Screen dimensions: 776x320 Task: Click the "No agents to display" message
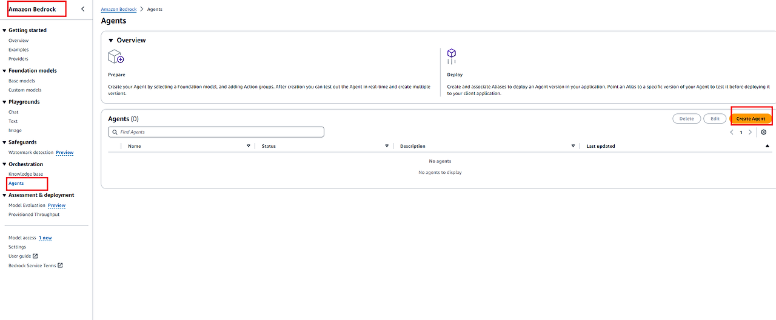(x=440, y=173)
